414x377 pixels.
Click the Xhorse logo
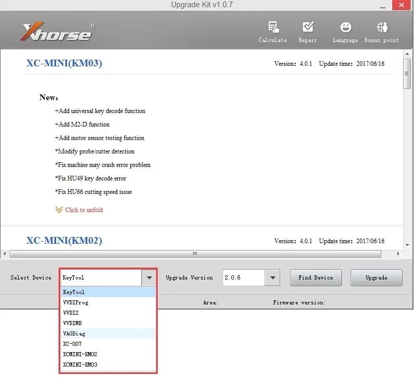57,32
